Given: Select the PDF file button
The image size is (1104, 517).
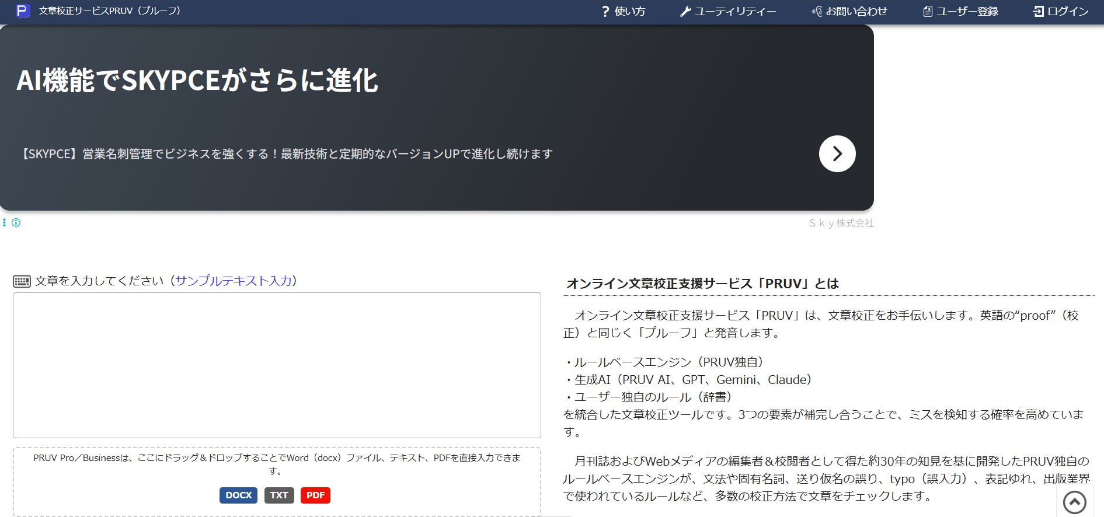Looking at the screenshot, I should pos(315,495).
